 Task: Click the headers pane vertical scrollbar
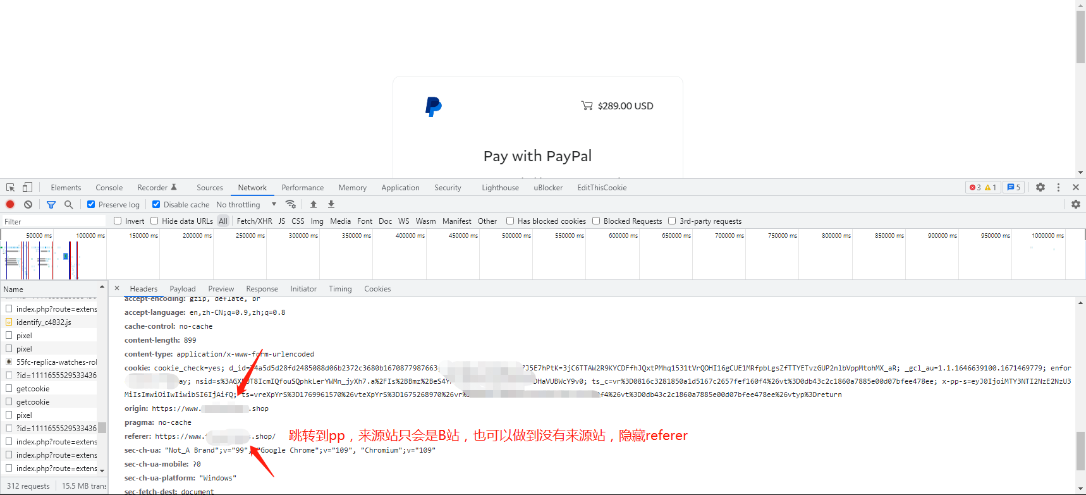pos(1080,450)
